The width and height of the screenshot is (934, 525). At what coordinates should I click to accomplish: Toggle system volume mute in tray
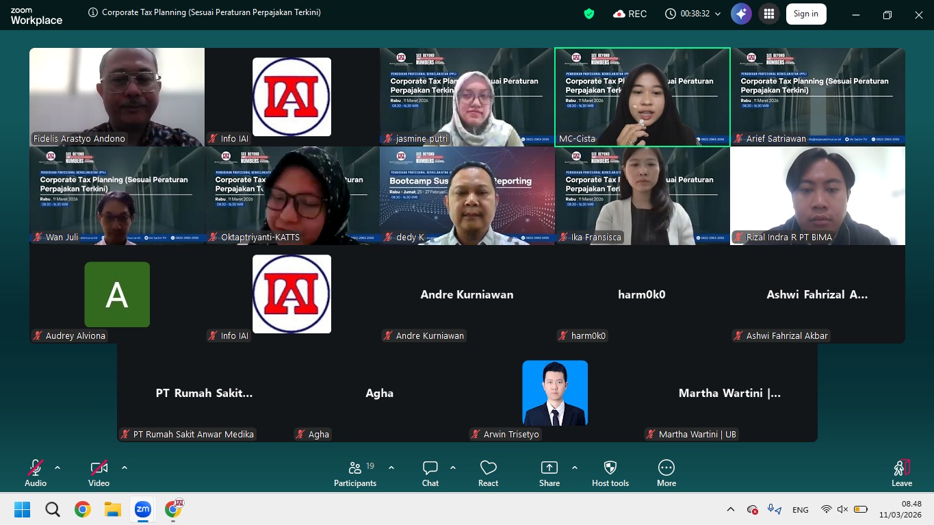843,510
